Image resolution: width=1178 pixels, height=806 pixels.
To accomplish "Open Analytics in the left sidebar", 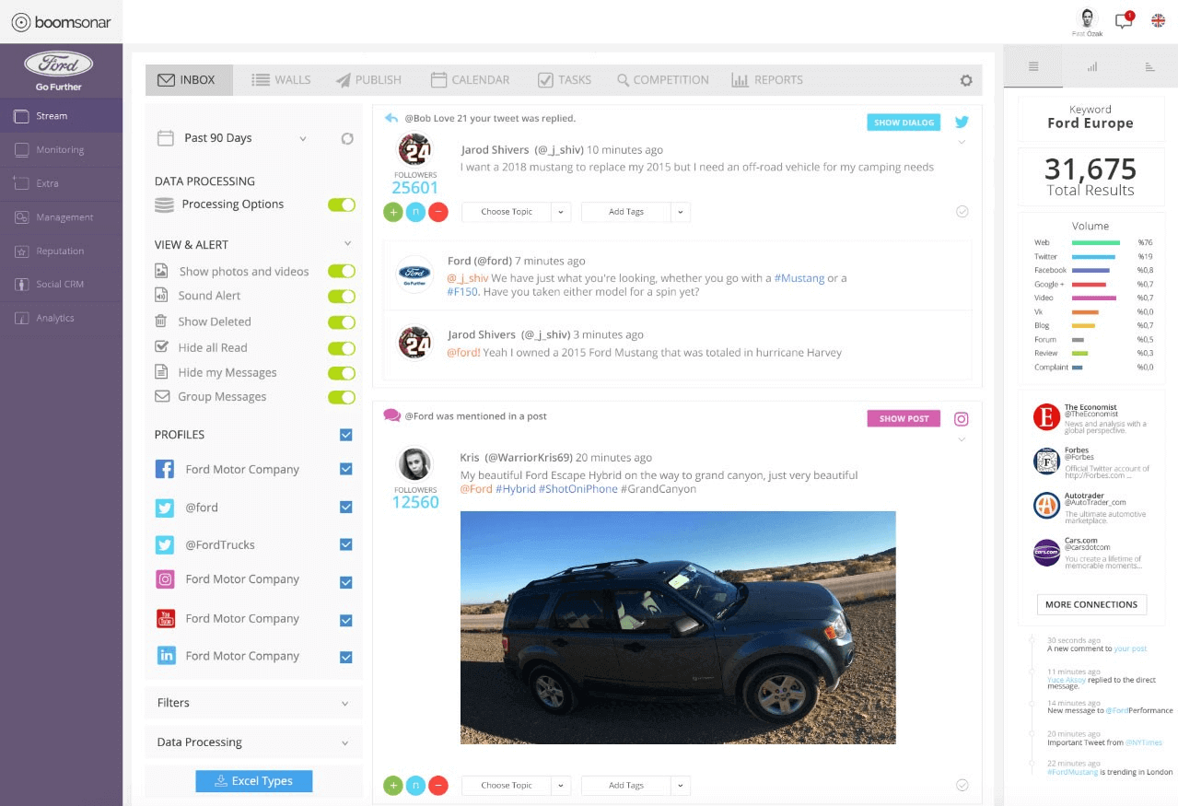I will pos(61,318).
